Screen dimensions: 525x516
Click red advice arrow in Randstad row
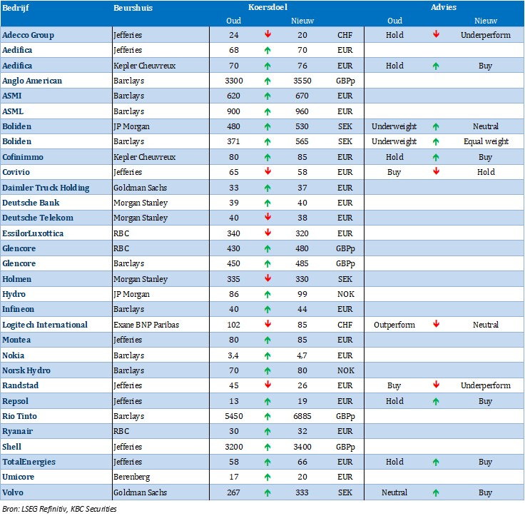click(x=436, y=385)
